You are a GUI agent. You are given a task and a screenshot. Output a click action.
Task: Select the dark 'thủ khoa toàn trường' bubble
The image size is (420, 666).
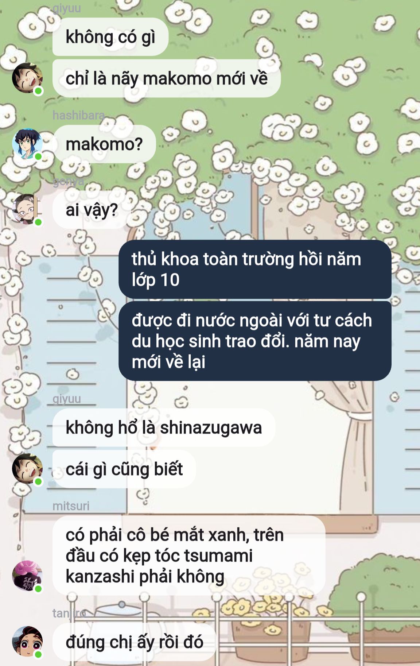point(255,270)
